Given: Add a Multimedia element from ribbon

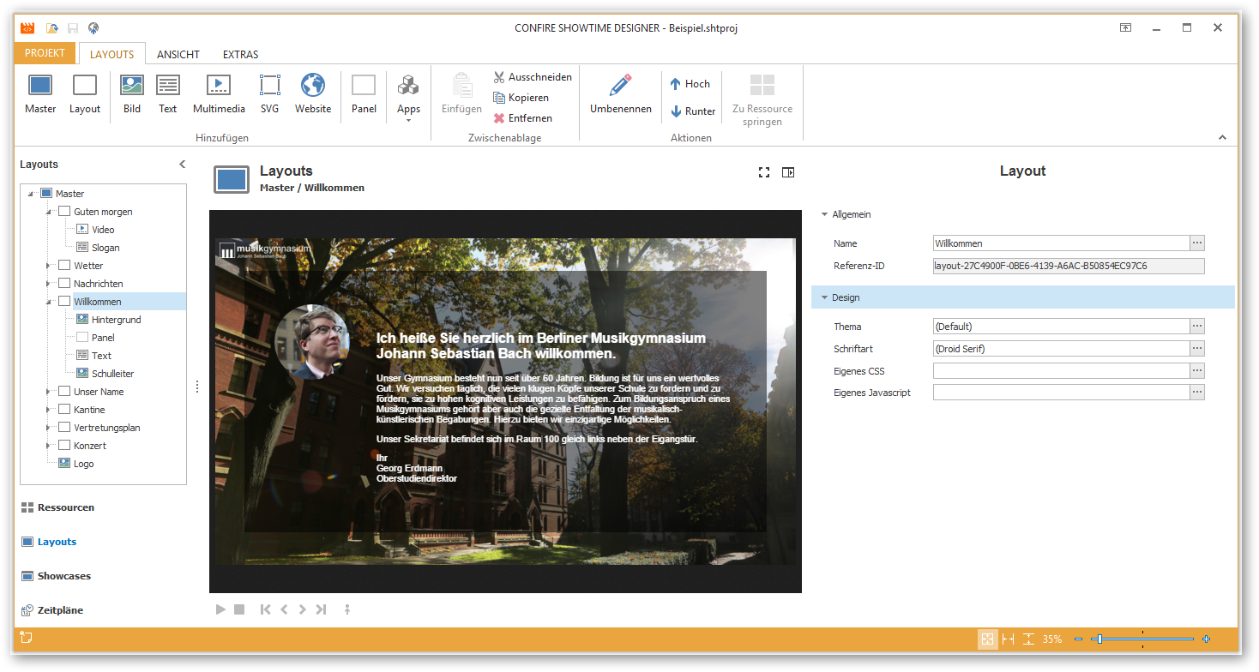Looking at the screenshot, I should (x=219, y=94).
